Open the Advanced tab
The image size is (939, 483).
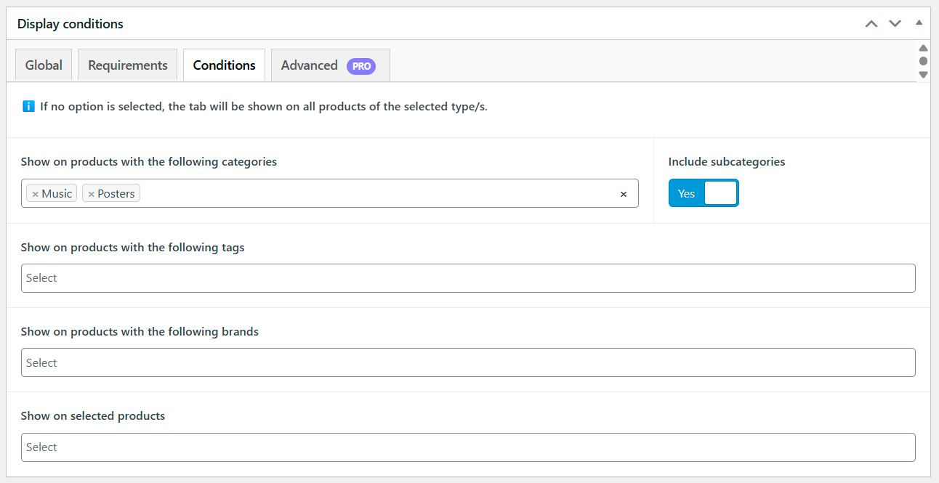coord(308,65)
